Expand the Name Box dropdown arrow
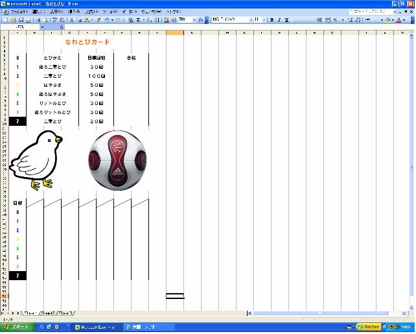 [42, 27]
